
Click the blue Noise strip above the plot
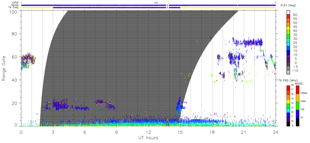pos(148,5)
